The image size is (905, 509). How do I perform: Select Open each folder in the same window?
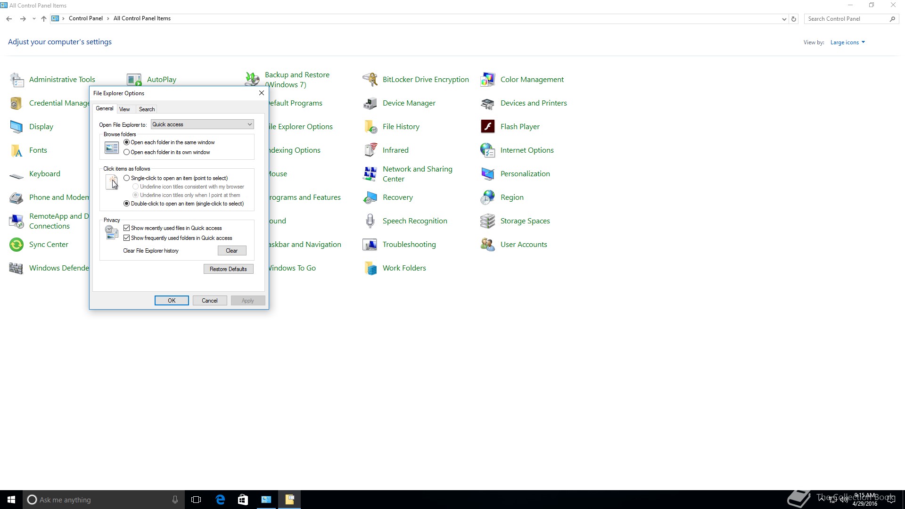tap(169, 142)
